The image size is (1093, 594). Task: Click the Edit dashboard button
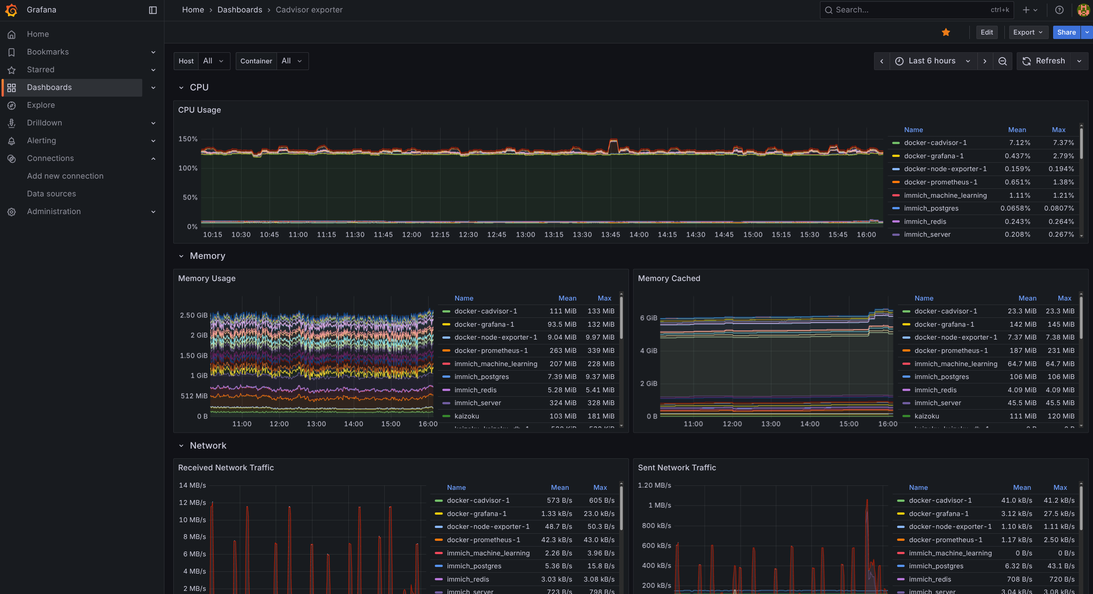point(987,32)
